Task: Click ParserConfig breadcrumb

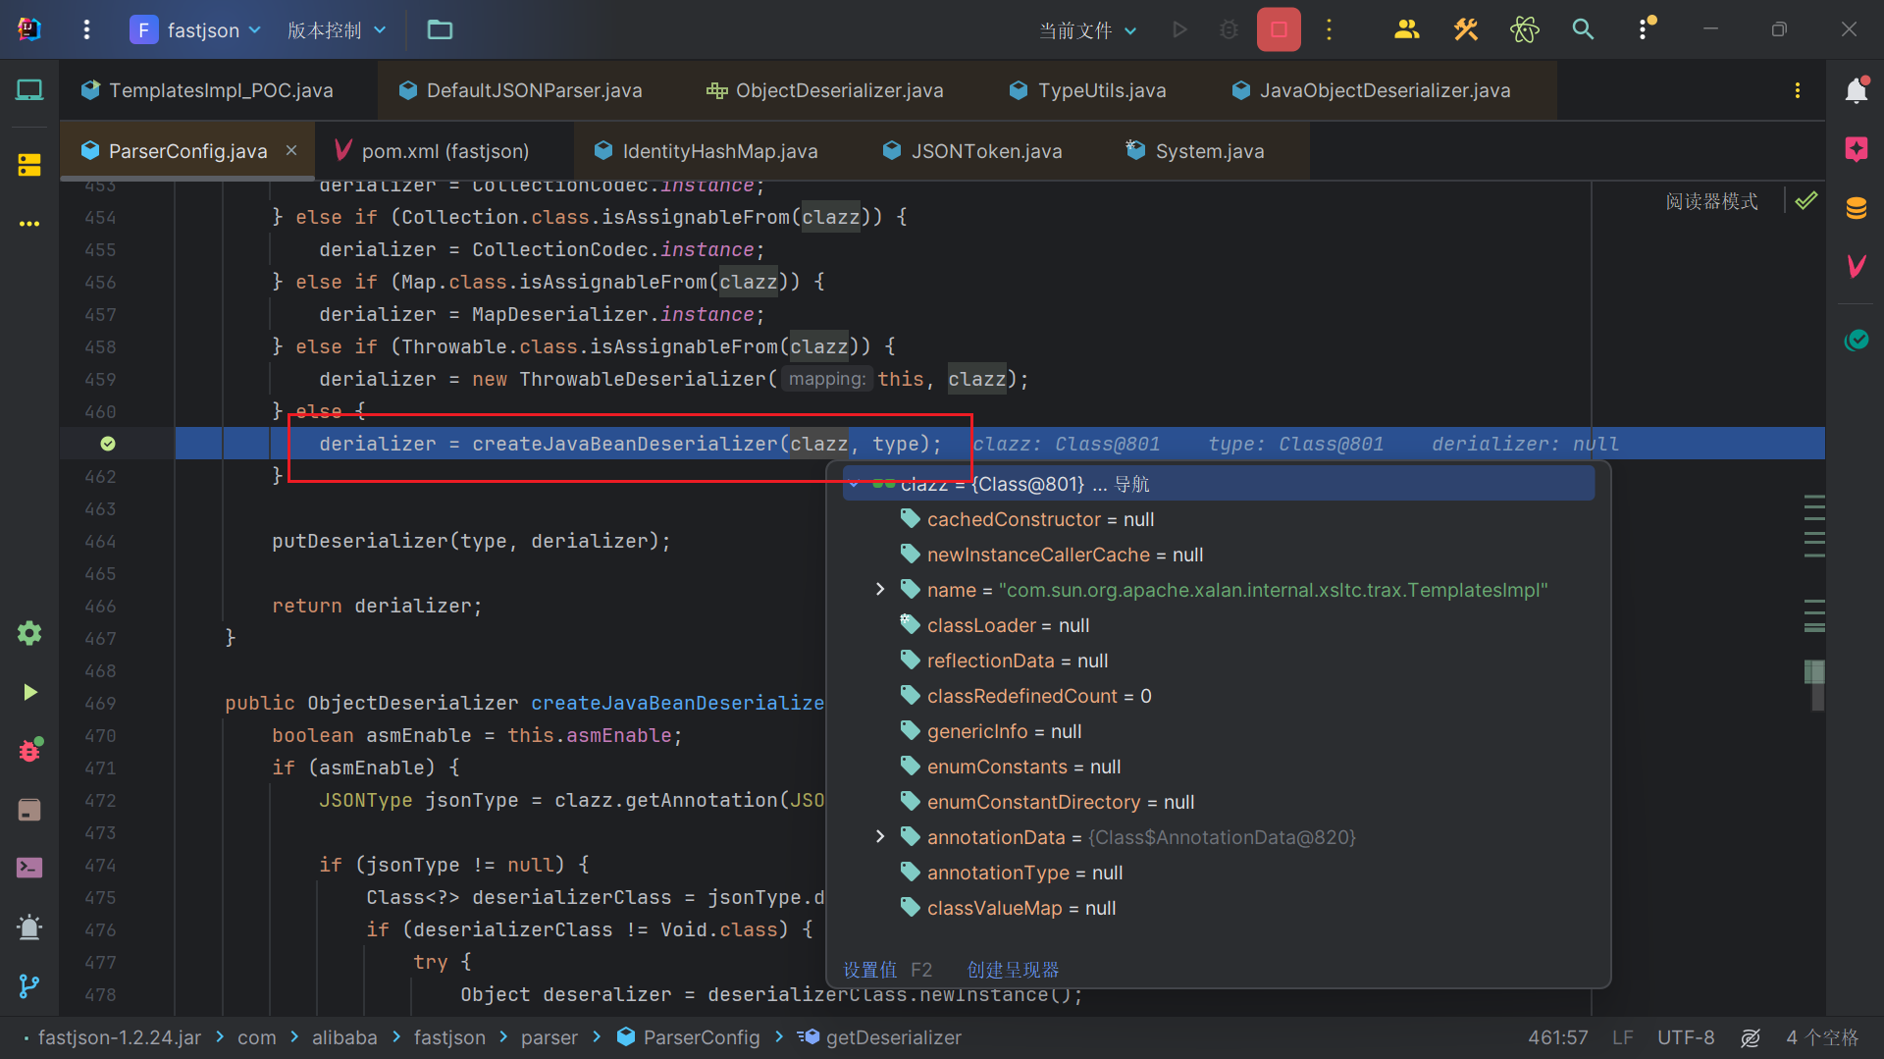Action: (x=689, y=1037)
